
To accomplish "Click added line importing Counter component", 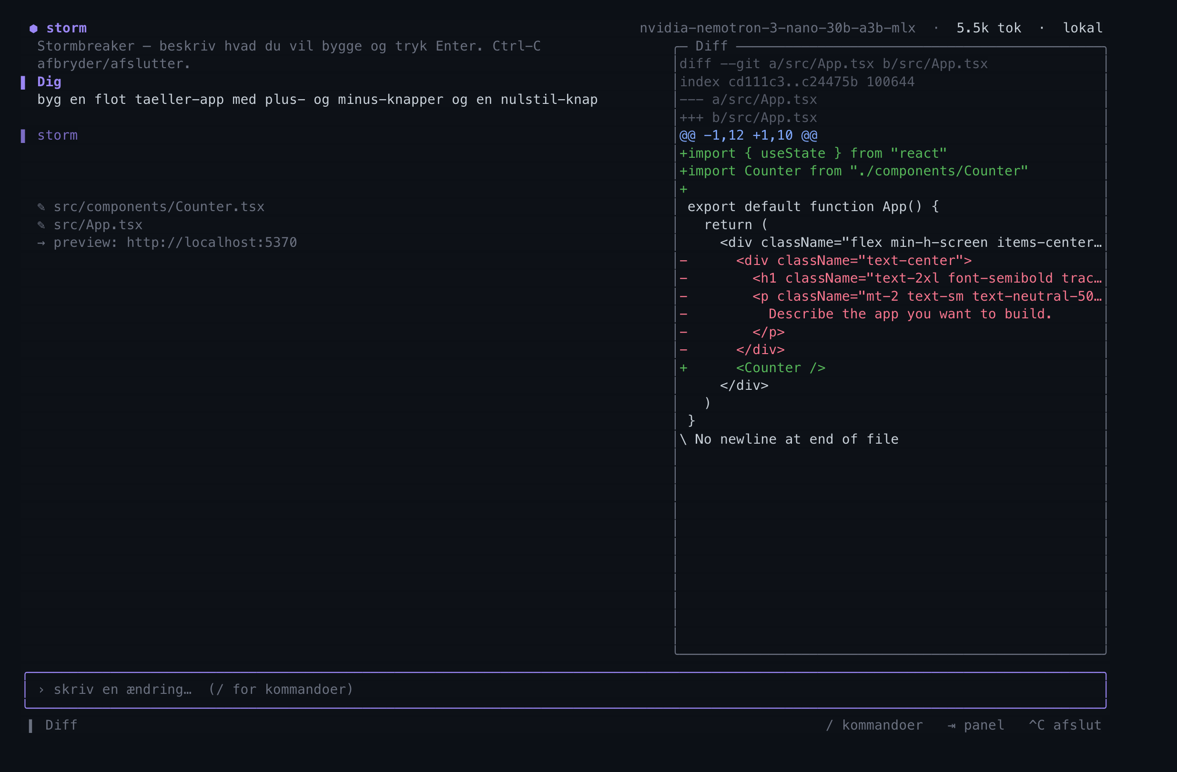I will pyautogui.click(x=853, y=171).
